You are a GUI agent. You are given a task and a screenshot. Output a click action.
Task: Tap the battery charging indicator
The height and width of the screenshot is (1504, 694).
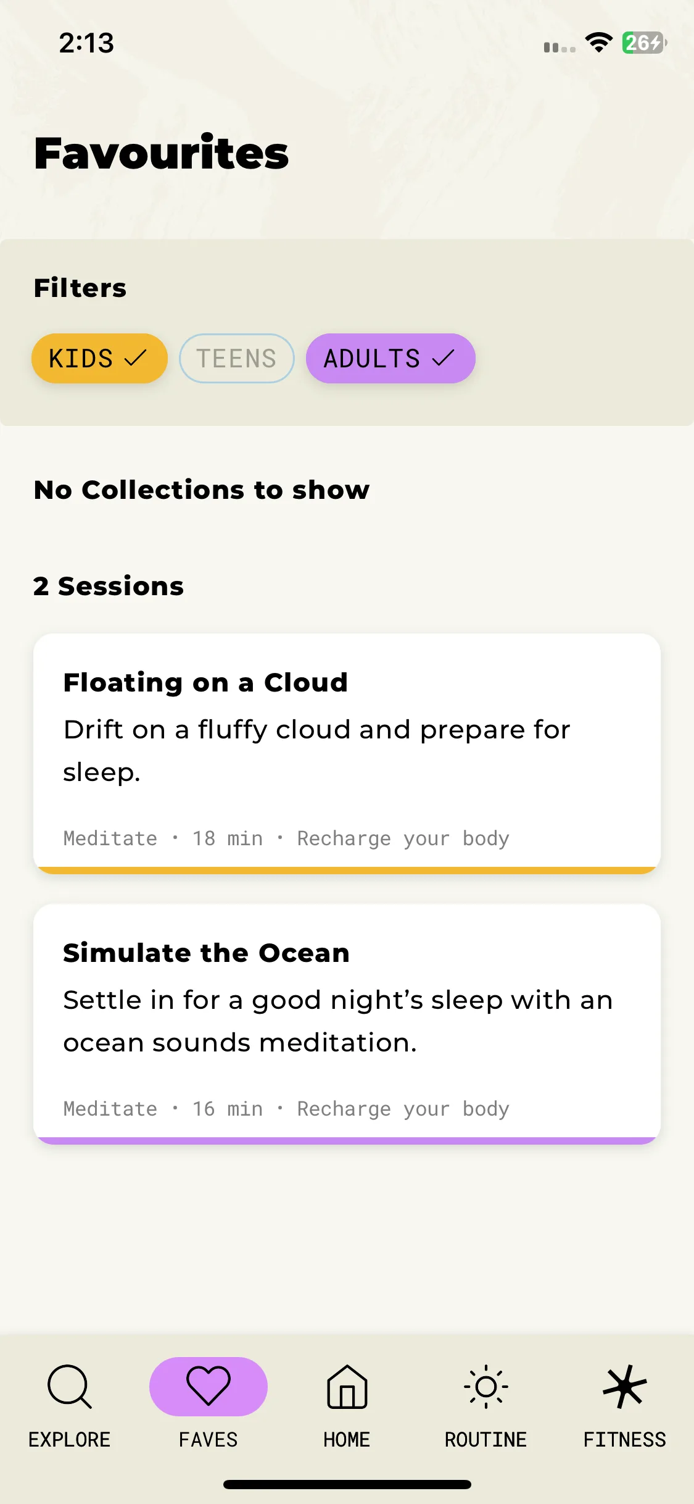[x=645, y=43]
